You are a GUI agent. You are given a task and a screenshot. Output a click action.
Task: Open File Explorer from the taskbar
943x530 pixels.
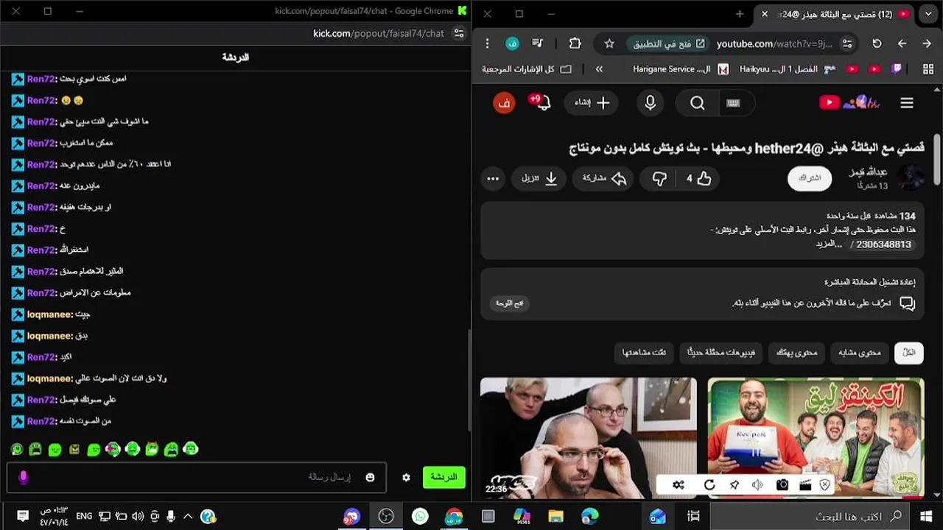point(555,516)
